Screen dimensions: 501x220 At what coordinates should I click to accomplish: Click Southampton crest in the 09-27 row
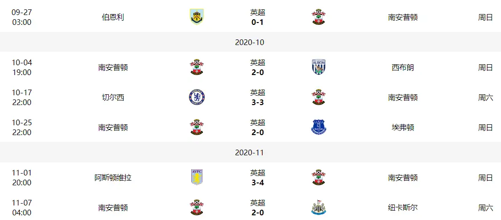pyautogui.click(x=319, y=17)
